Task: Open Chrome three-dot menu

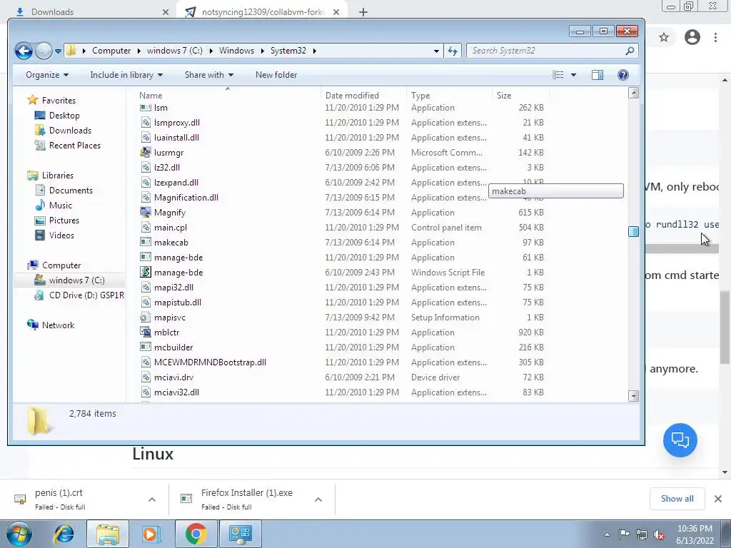Action: tap(715, 37)
